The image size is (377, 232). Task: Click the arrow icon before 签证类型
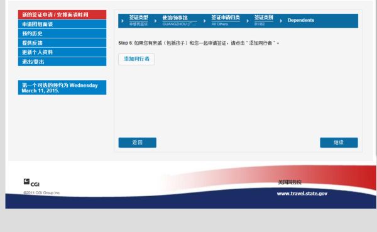click(x=123, y=21)
